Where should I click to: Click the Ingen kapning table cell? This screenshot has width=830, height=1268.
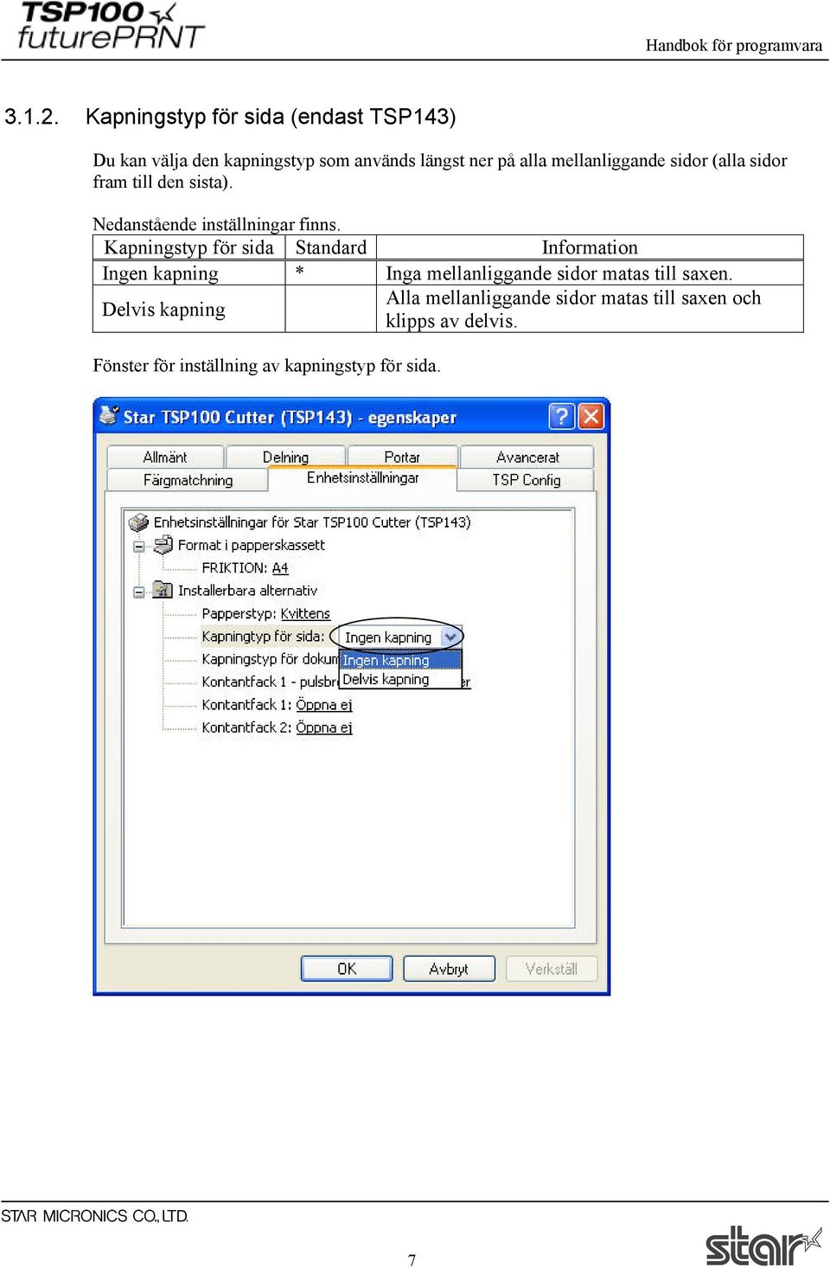coord(188,273)
